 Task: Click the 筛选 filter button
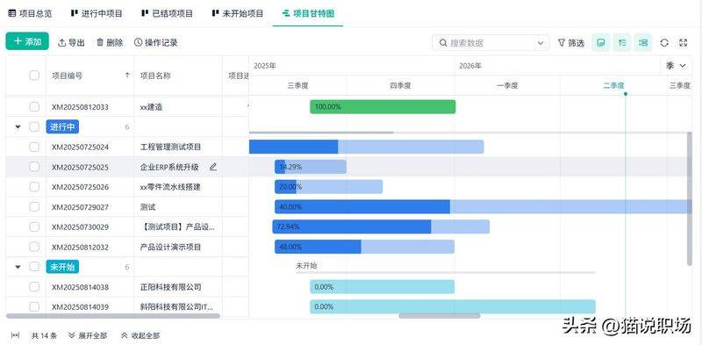pyautogui.click(x=571, y=43)
